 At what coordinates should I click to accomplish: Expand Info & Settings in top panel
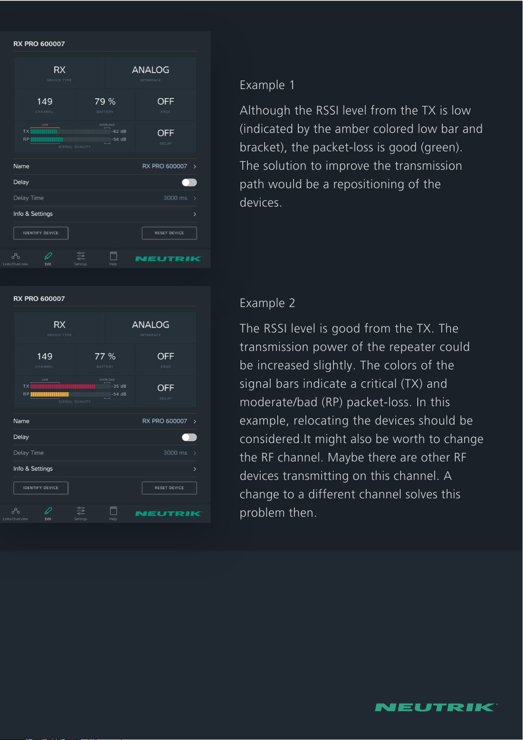105,214
